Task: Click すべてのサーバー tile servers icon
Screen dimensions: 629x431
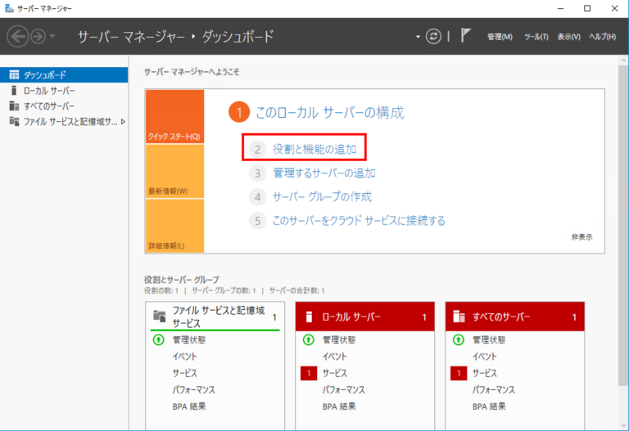Action: (x=459, y=317)
